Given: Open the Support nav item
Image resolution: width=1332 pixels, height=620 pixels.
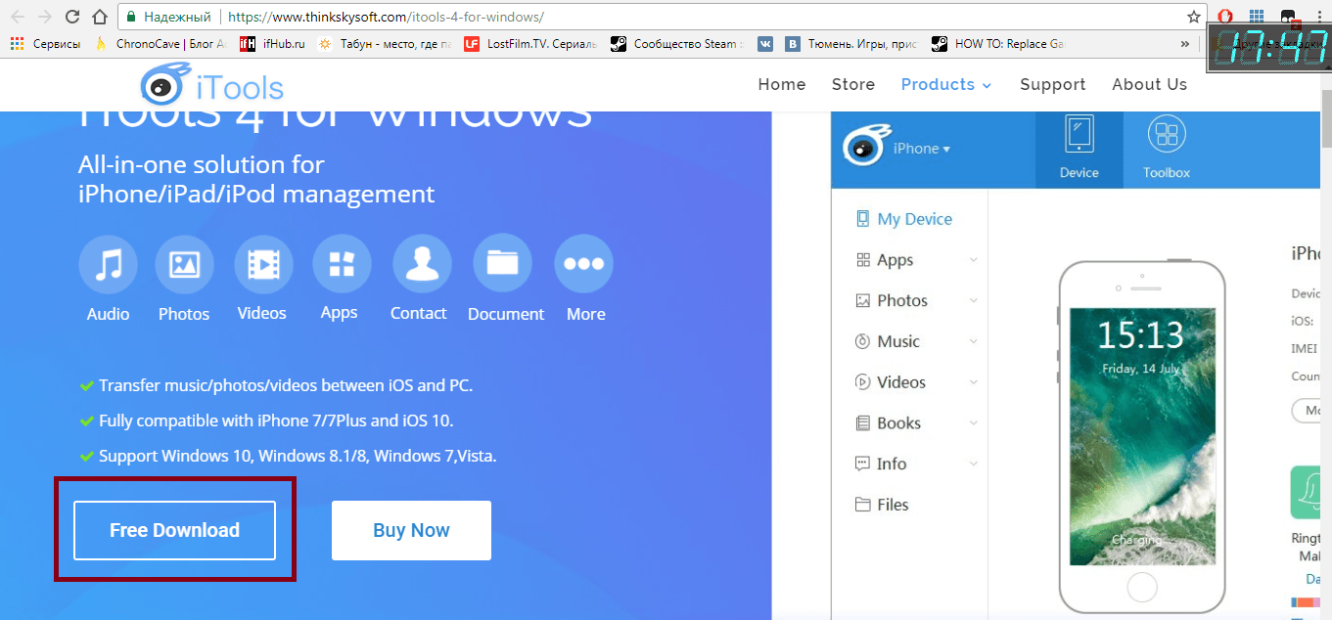Looking at the screenshot, I should point(1053,84).
